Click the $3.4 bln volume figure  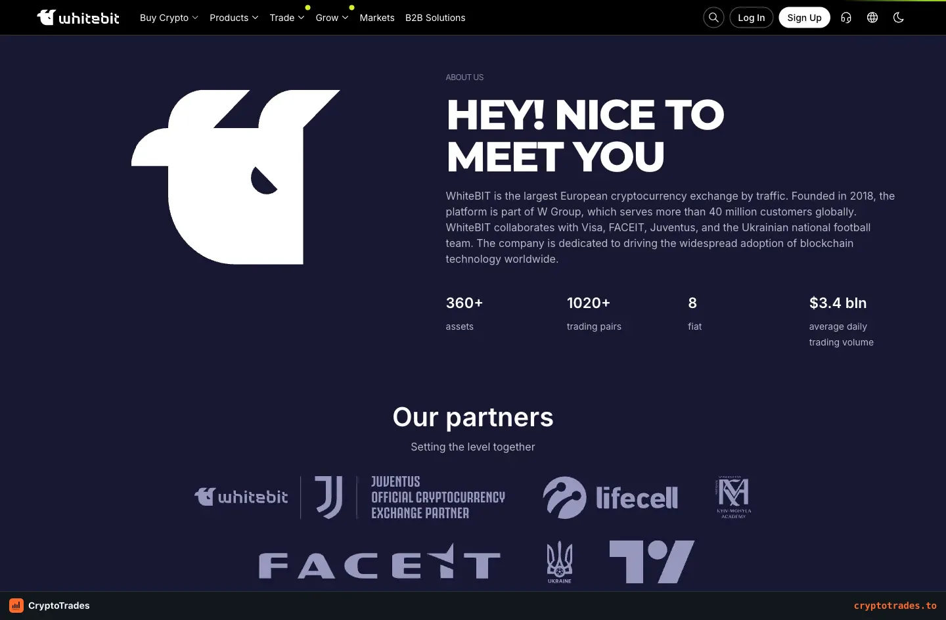pos(838,303)
